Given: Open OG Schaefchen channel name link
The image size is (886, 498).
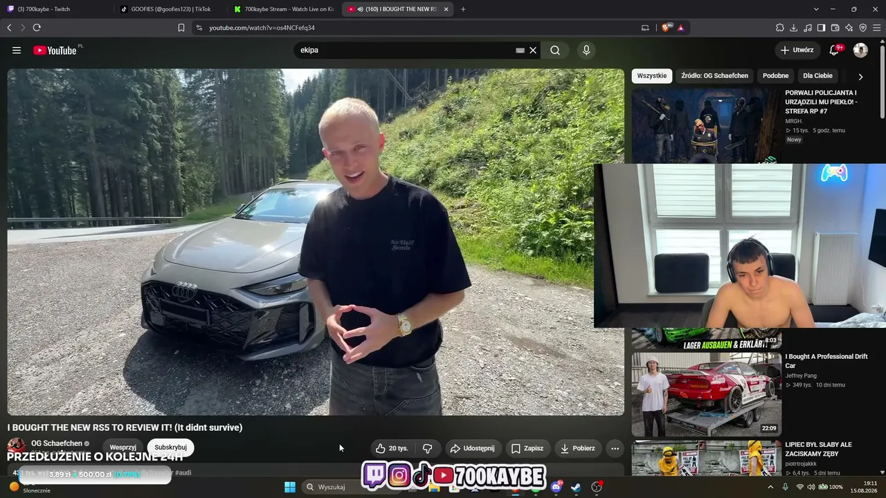Looking at the screenshot, I should click(x=57, y=443).
